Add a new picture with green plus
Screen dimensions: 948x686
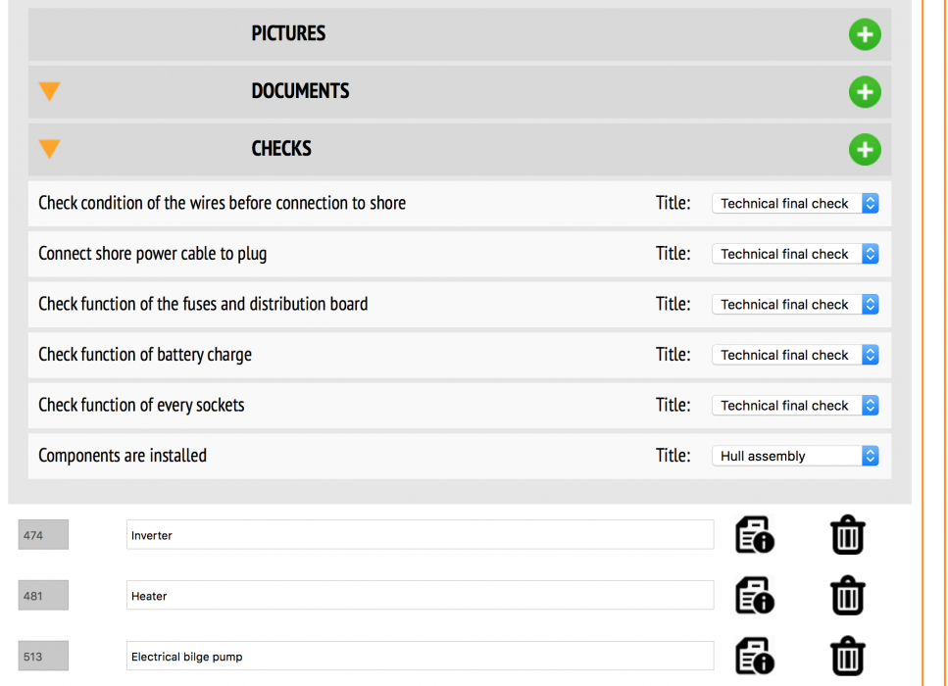[864, 35]
